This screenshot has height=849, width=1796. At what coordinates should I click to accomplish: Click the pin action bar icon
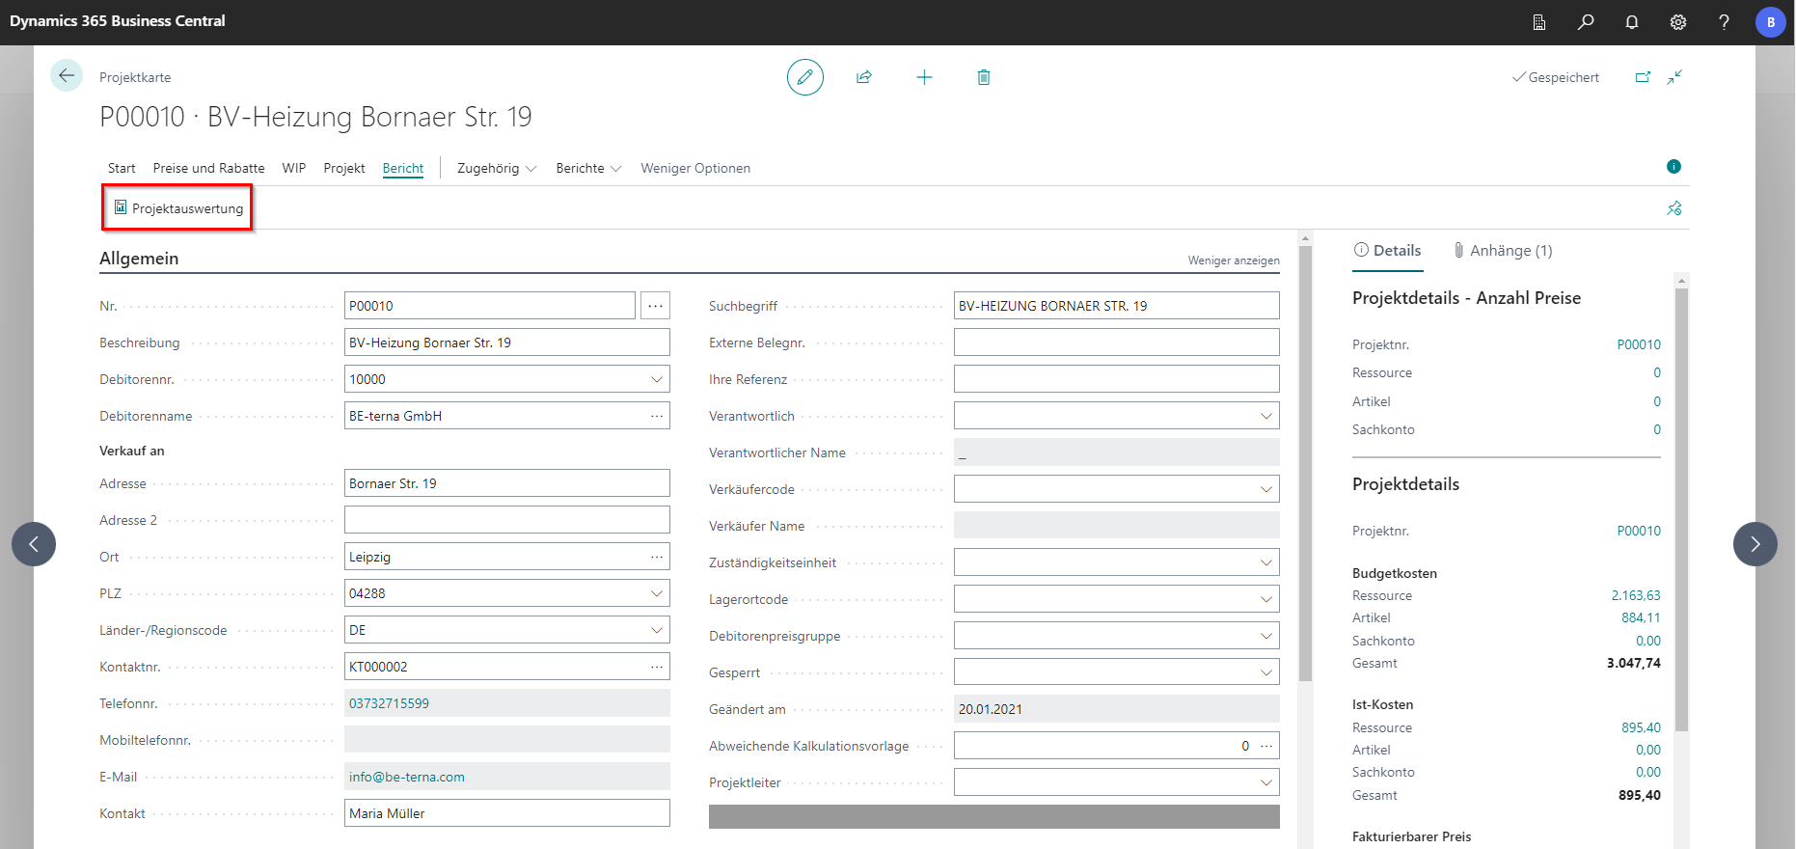pyautogui.click(x=1674, y=208)
